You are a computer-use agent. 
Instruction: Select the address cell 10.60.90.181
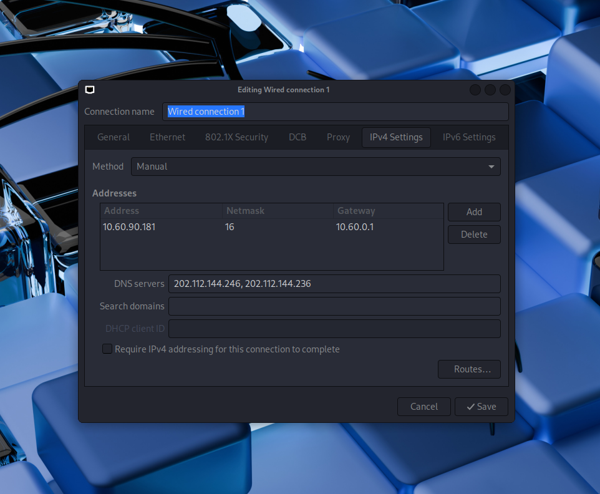coord(129,227)
